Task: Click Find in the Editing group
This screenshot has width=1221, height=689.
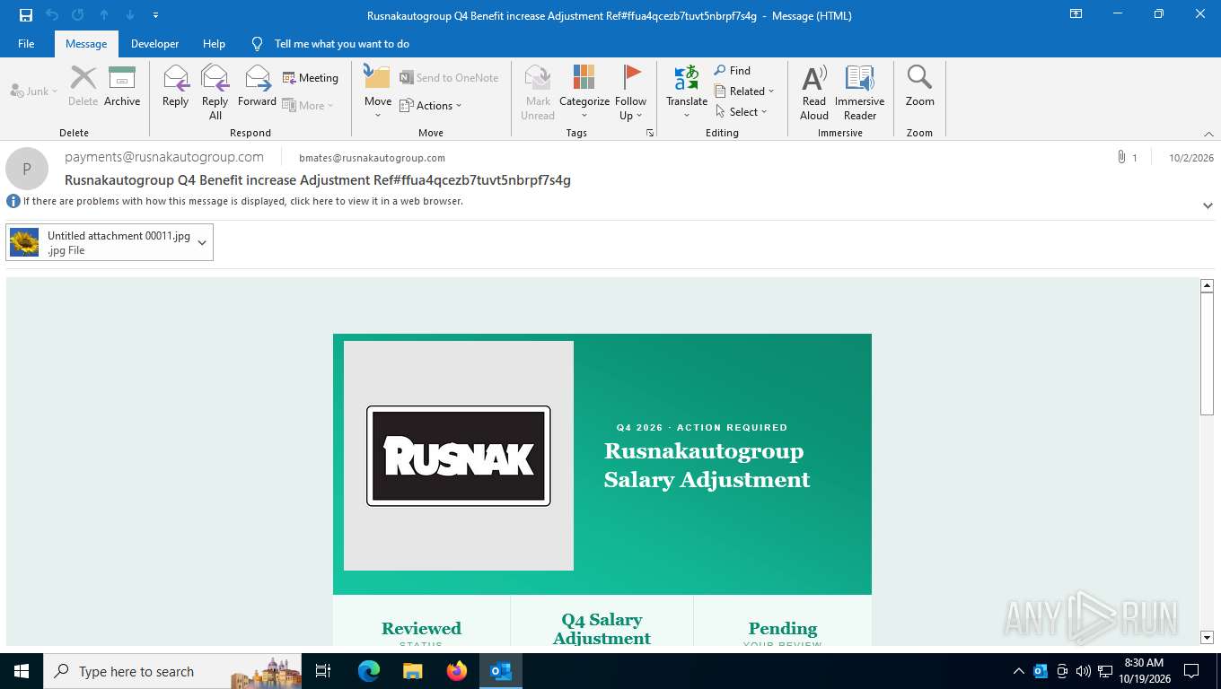Action: point(733,71)
